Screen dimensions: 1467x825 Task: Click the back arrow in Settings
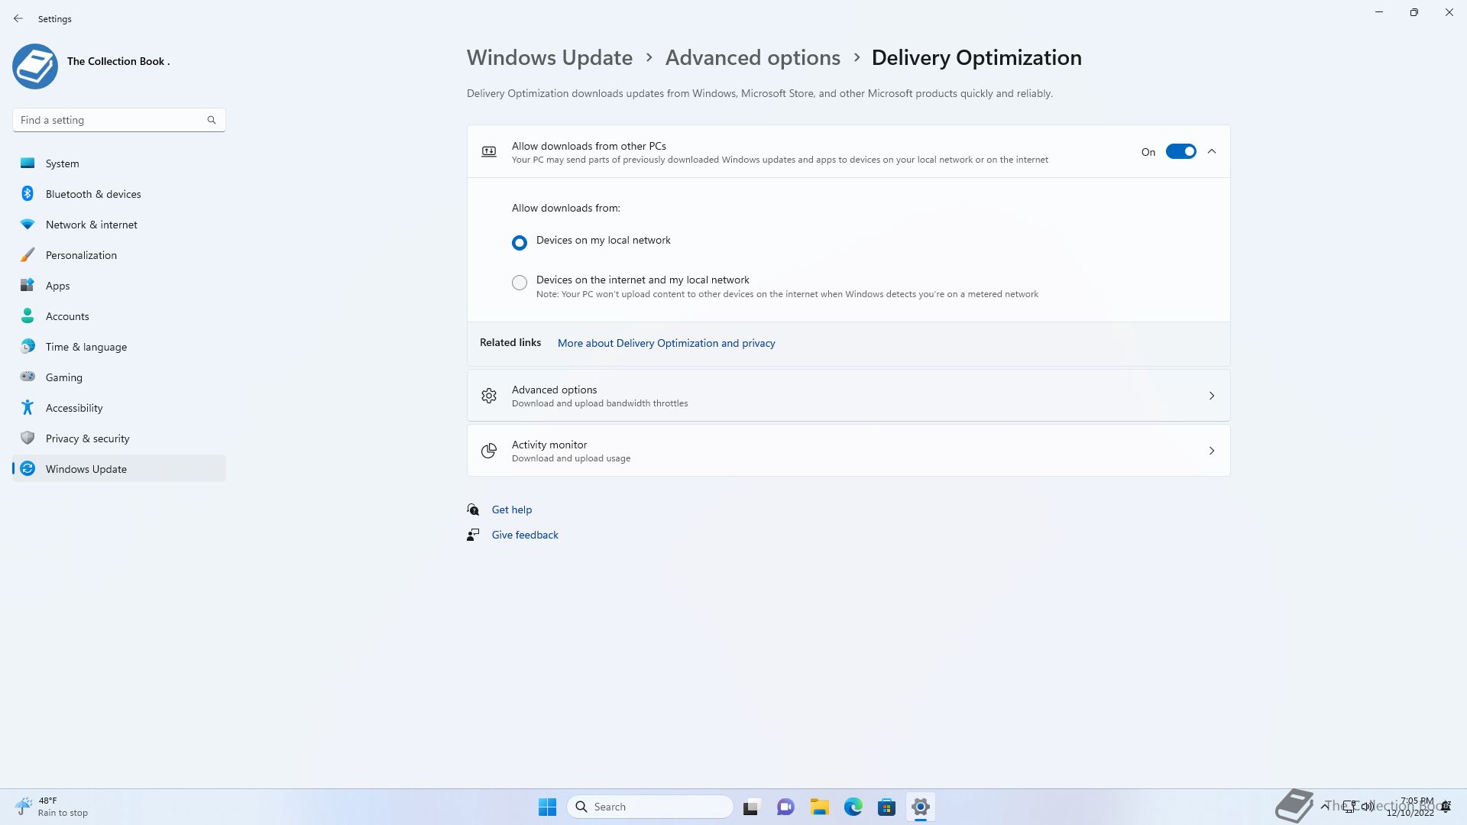point(18,18)
